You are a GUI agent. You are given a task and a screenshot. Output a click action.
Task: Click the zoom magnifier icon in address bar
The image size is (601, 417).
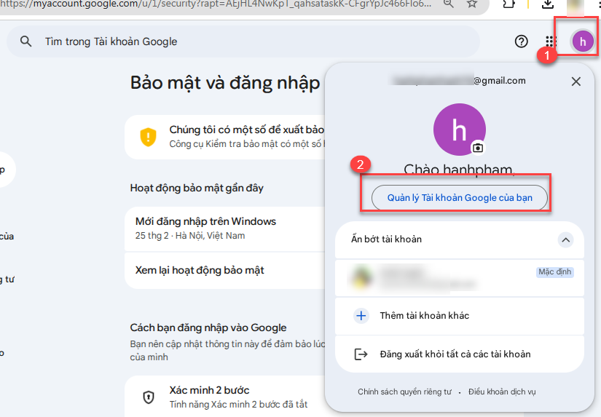[x=449, y=4]
